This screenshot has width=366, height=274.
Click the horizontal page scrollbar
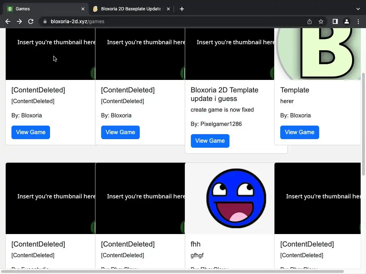coord(172,272)
